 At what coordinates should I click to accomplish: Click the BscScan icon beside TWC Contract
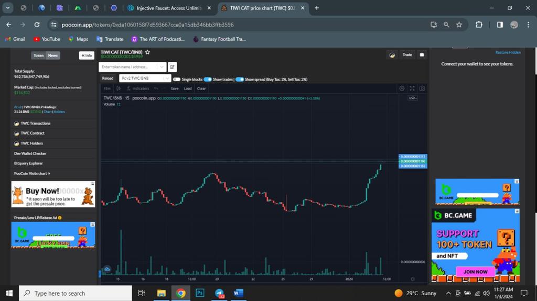16,133
